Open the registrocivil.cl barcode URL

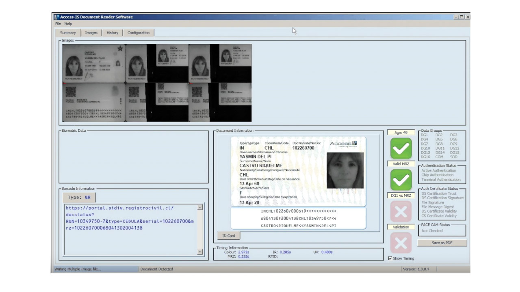[x=119, y=207]
